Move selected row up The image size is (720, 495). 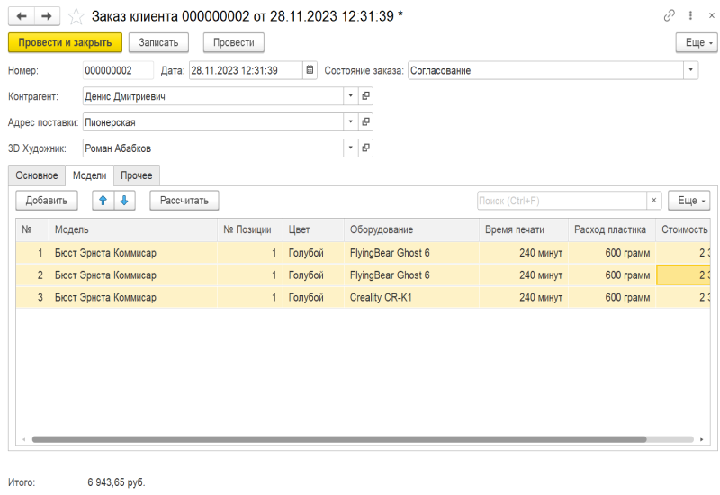[103, 201]
